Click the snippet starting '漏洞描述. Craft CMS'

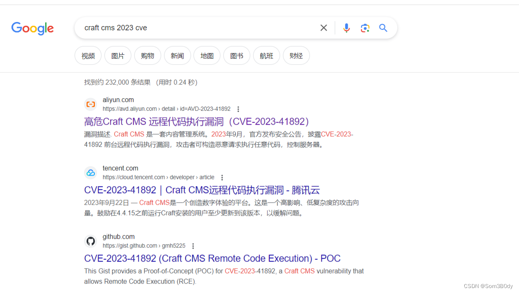[x=219, y=140]
